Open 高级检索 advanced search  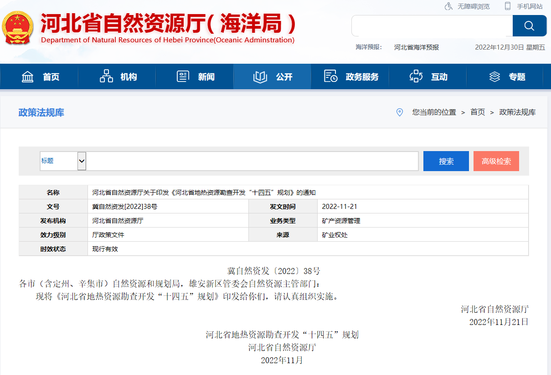tap(496, 161)
